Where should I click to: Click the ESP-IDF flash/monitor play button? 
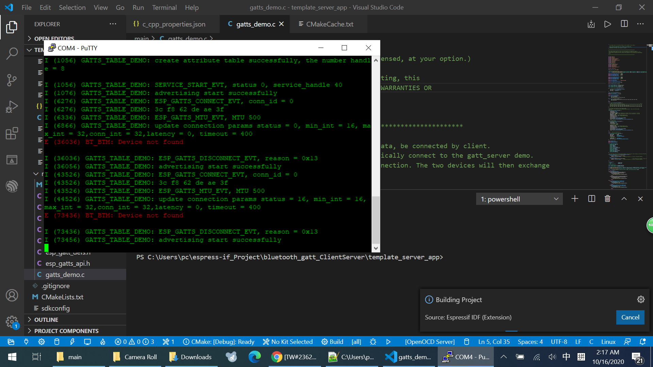click(388, 342)
